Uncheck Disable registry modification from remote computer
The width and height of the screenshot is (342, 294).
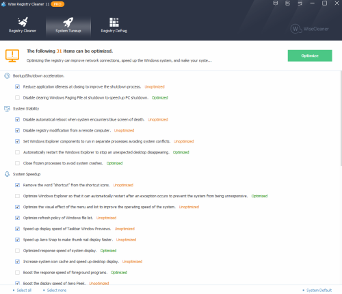pyautogui.click(x=17, y=130)
